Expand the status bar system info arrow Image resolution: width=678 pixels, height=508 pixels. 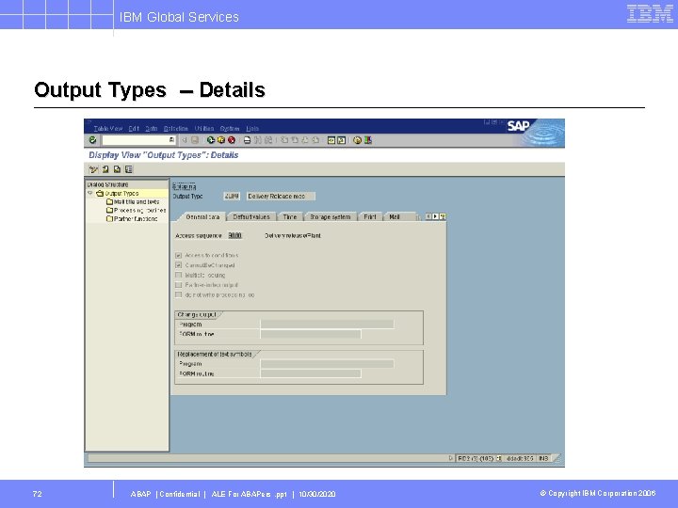point(451,458)
